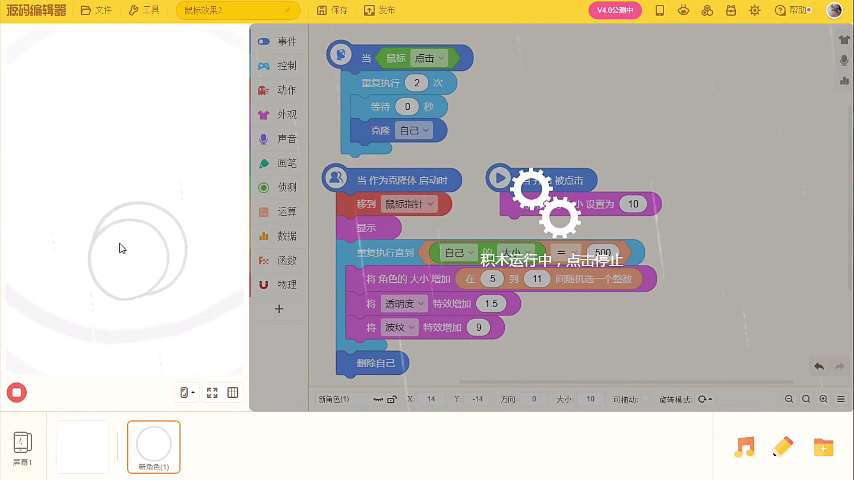Click the red stop button
This screenshot has width=854, height=480.
pos(16,393)
